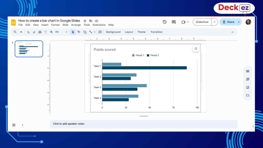
Task: Open the Shape tool
Action: [x=85, y=32]
